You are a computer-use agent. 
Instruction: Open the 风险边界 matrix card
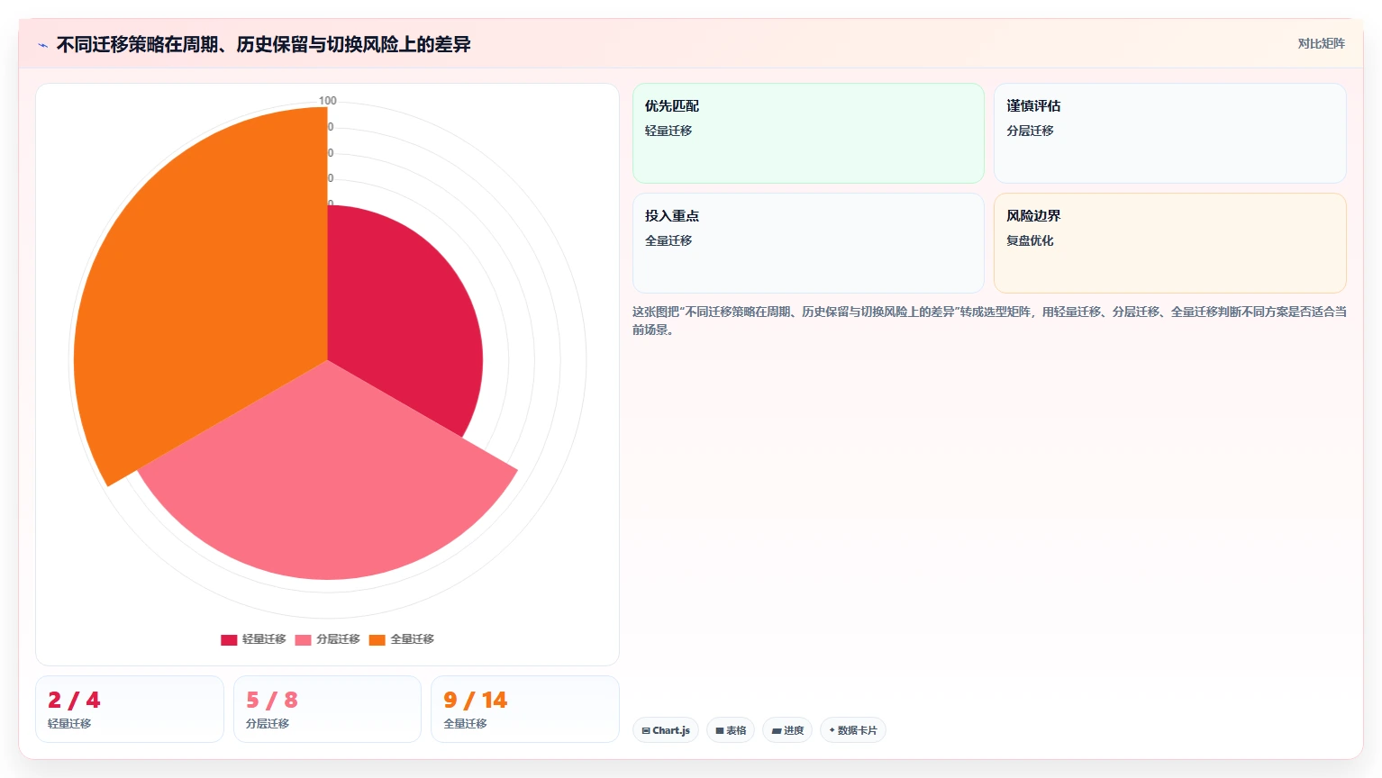coord(1170,243)
